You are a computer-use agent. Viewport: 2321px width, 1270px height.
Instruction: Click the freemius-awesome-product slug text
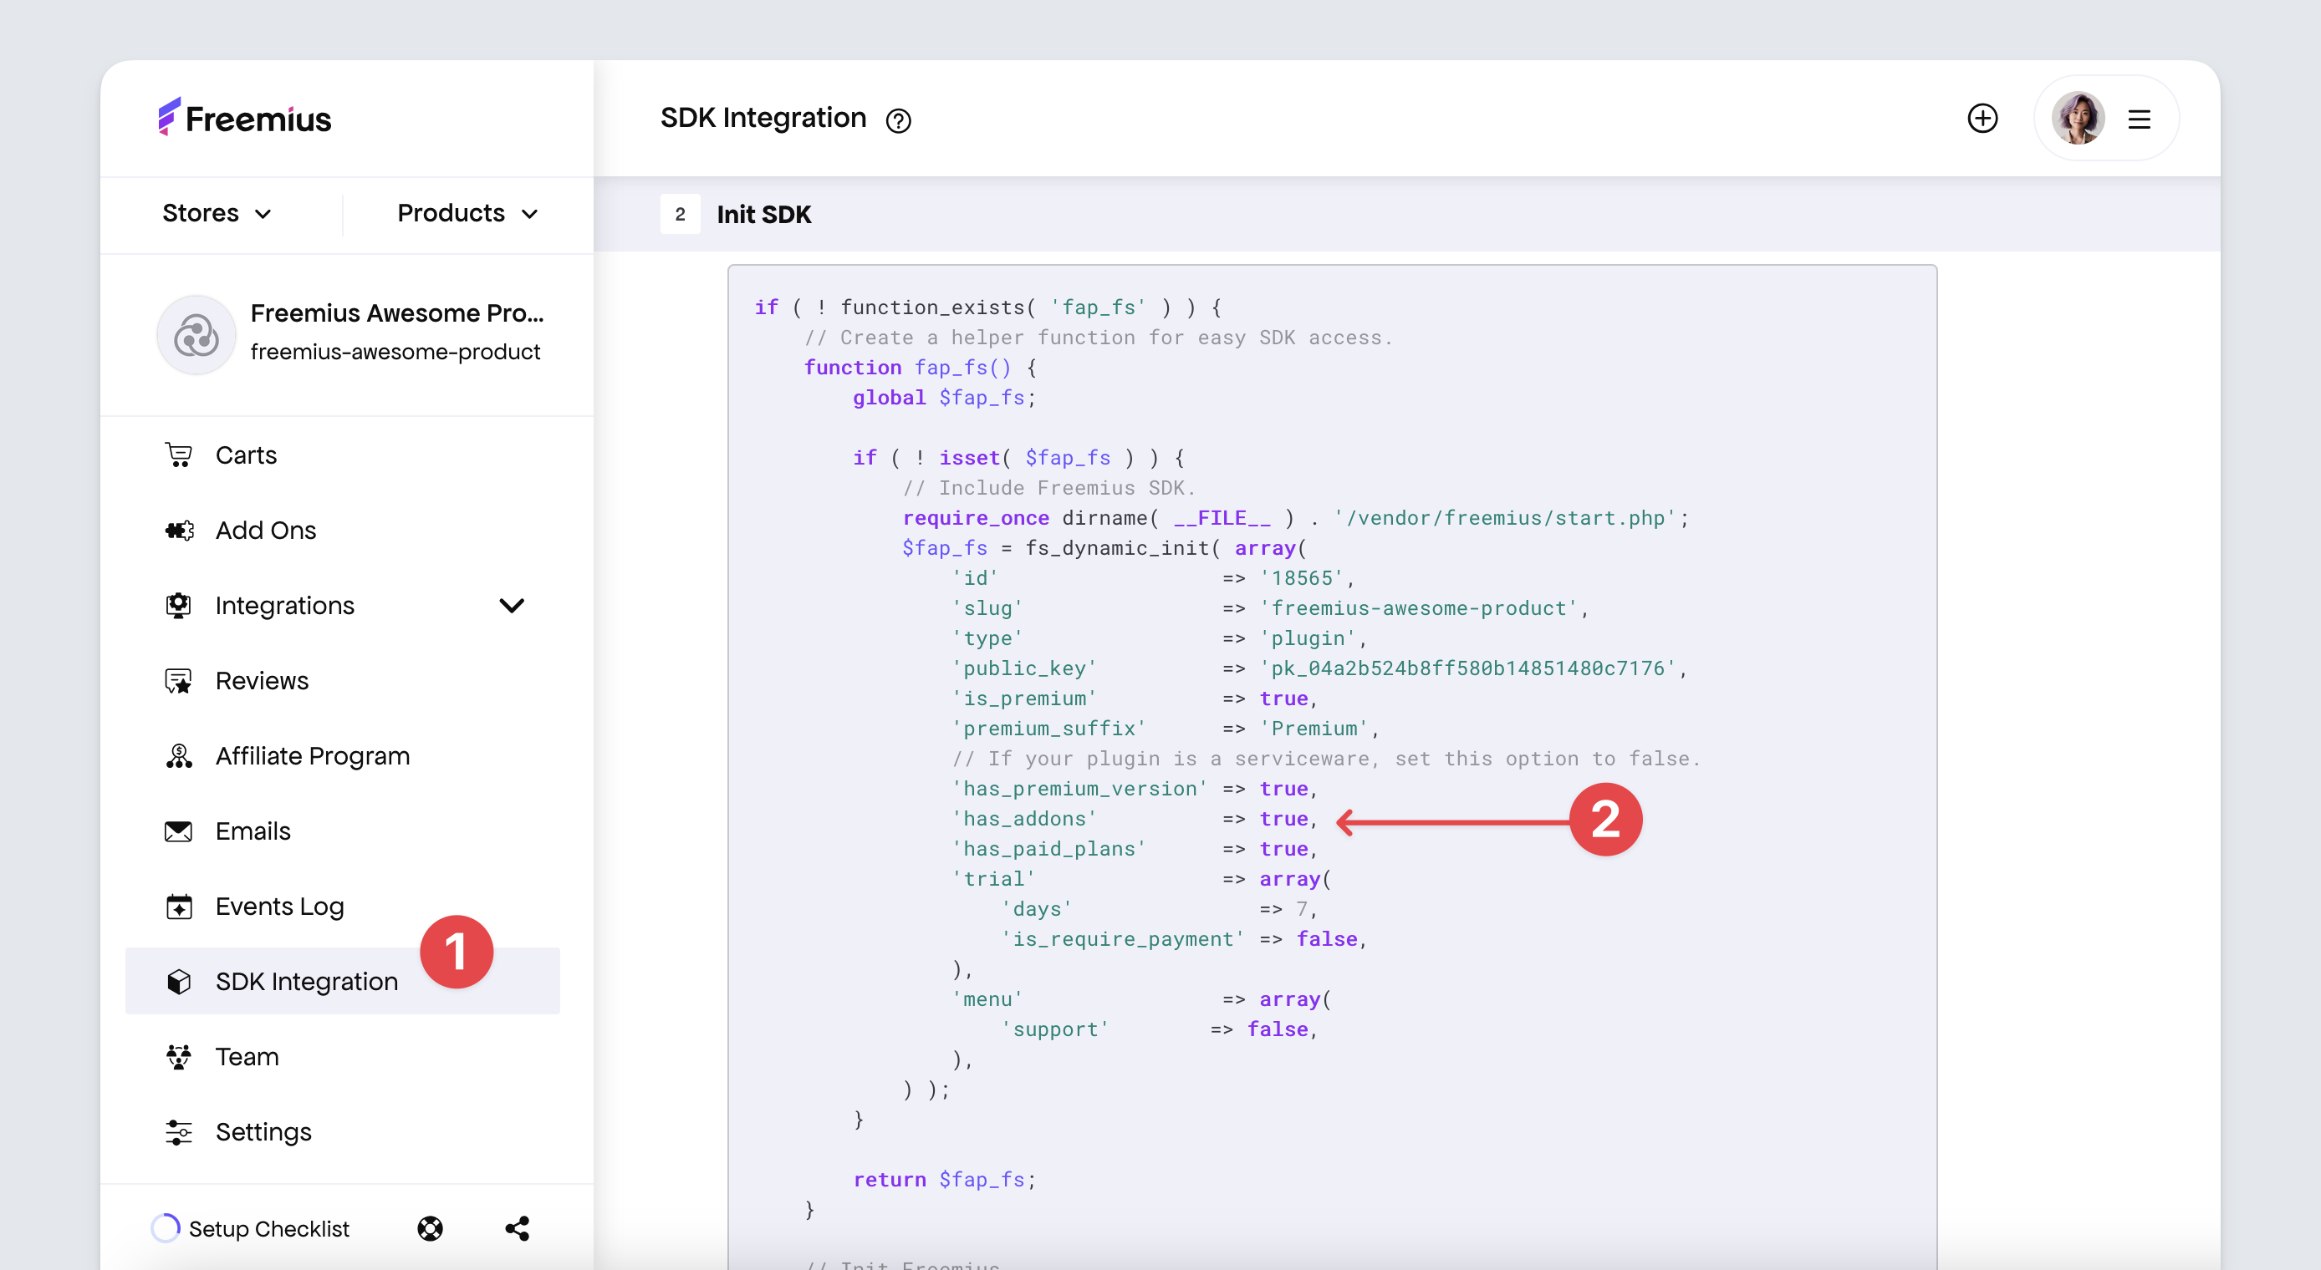tap(395, 351)
